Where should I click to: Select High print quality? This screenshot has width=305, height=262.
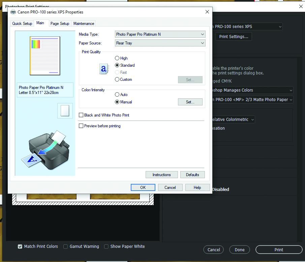pos(117,58)
